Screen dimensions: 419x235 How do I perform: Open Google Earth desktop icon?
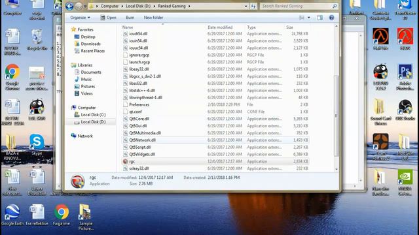(x=12, y=215)
